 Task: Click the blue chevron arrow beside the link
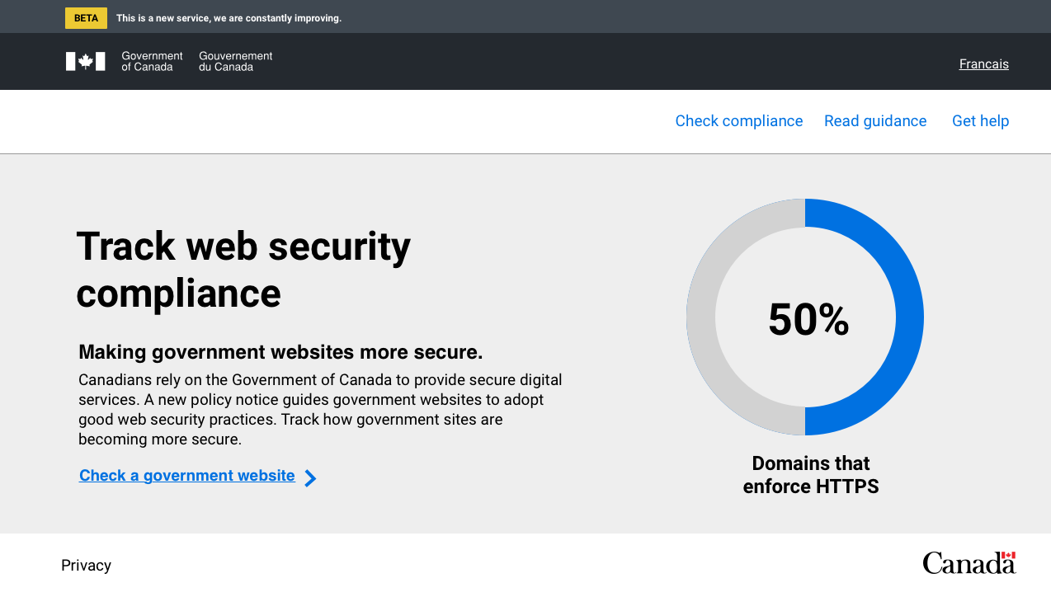coord(310,478)
